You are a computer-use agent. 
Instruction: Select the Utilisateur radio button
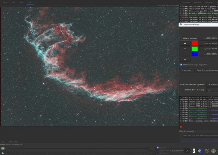coord(158,153)
